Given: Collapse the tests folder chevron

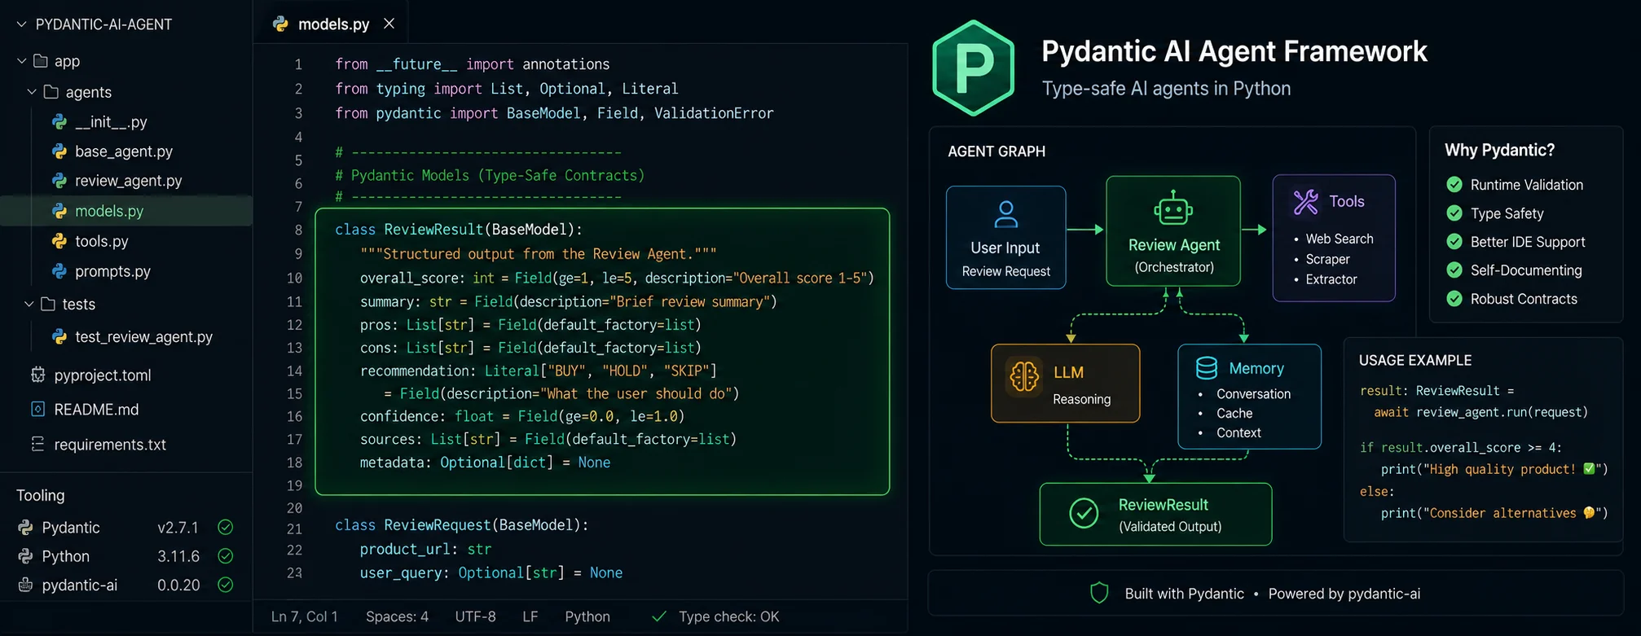Looking at the screenshot, I should [29, 304].
